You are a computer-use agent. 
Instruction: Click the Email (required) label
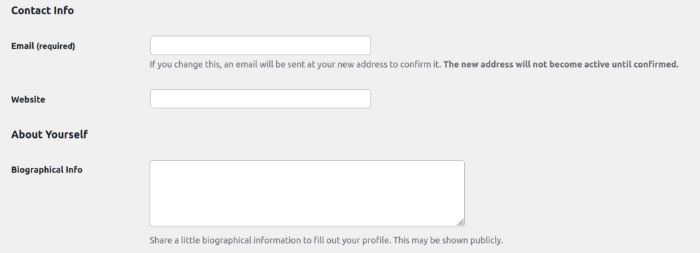pos(43,46)
